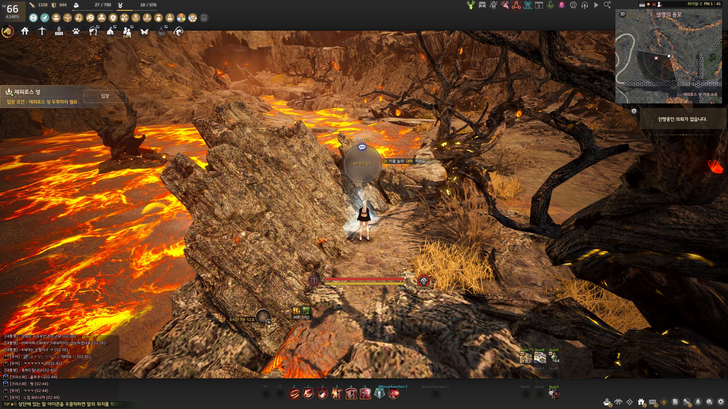Select the skill in hotbar slot Z
Screen dimensions: 728x409
click(294, 394)
